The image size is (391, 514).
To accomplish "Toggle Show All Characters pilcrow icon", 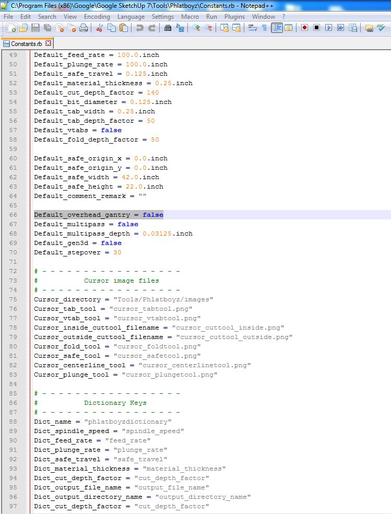I will 264,28.
